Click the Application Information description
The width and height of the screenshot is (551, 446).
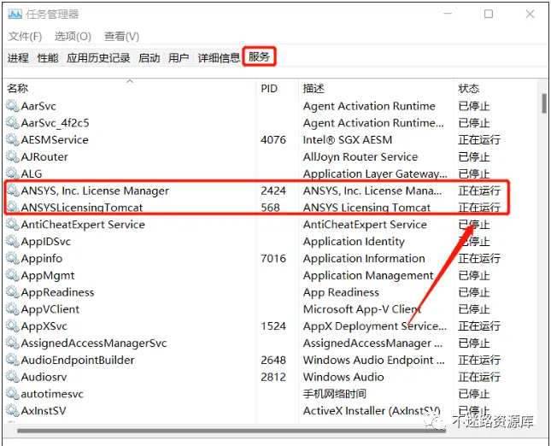[364, 258]
